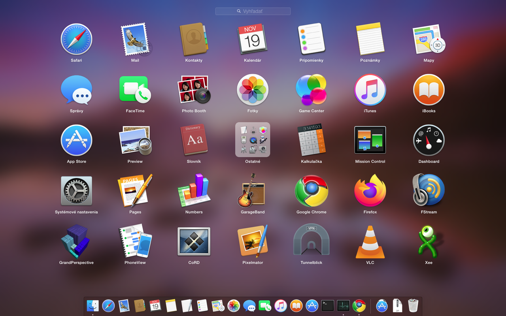Open the Game Center app

pyautogui.click(x=312, y=90)
